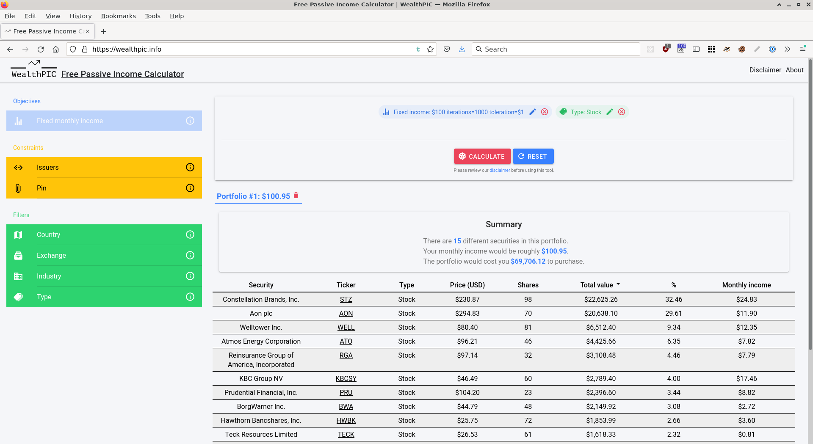Close the Free Passive Income tab
The width and height of the screenshot is (813, 444).
click(x=88, y=31)
